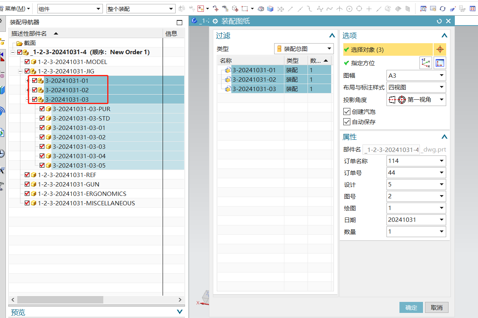Screen dimensions: 478x318
Task: Click the 取消 button
Action: [436, 307]
